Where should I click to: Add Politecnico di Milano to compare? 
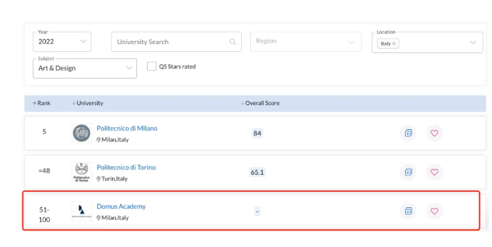coord(408,133)
